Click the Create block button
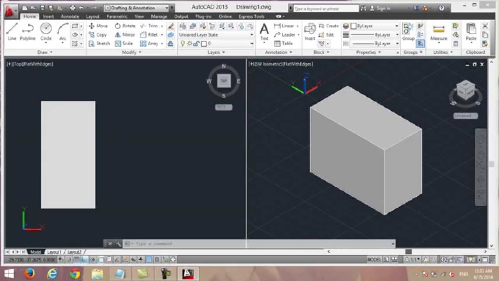 pos(329,26)
